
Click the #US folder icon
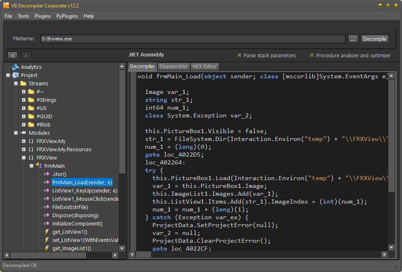31,108
